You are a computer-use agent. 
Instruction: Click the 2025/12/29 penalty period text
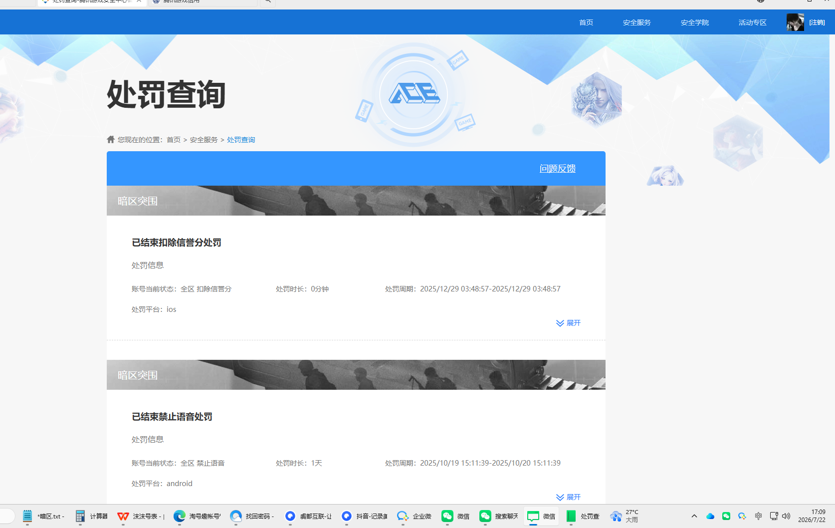coord(473,289)
